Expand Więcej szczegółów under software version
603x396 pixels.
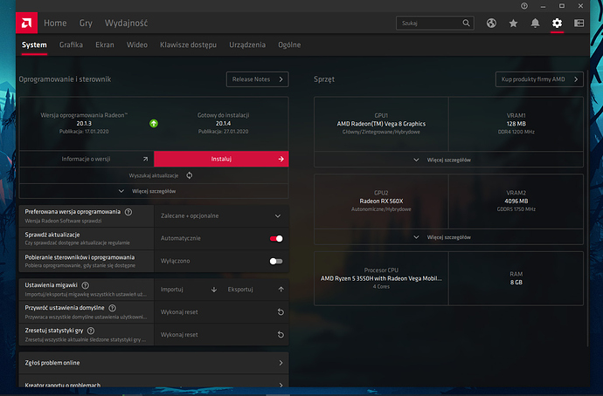point(154,191)
